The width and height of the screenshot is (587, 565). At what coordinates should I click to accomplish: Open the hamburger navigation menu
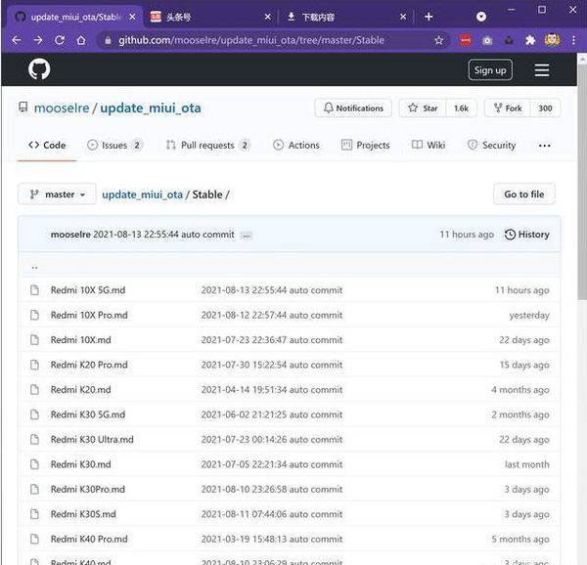coord(541,70)
